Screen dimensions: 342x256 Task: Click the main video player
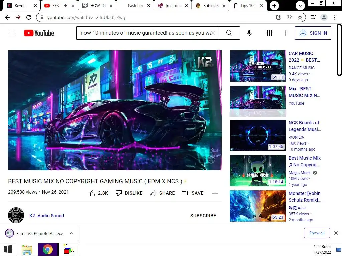point(115,110)
